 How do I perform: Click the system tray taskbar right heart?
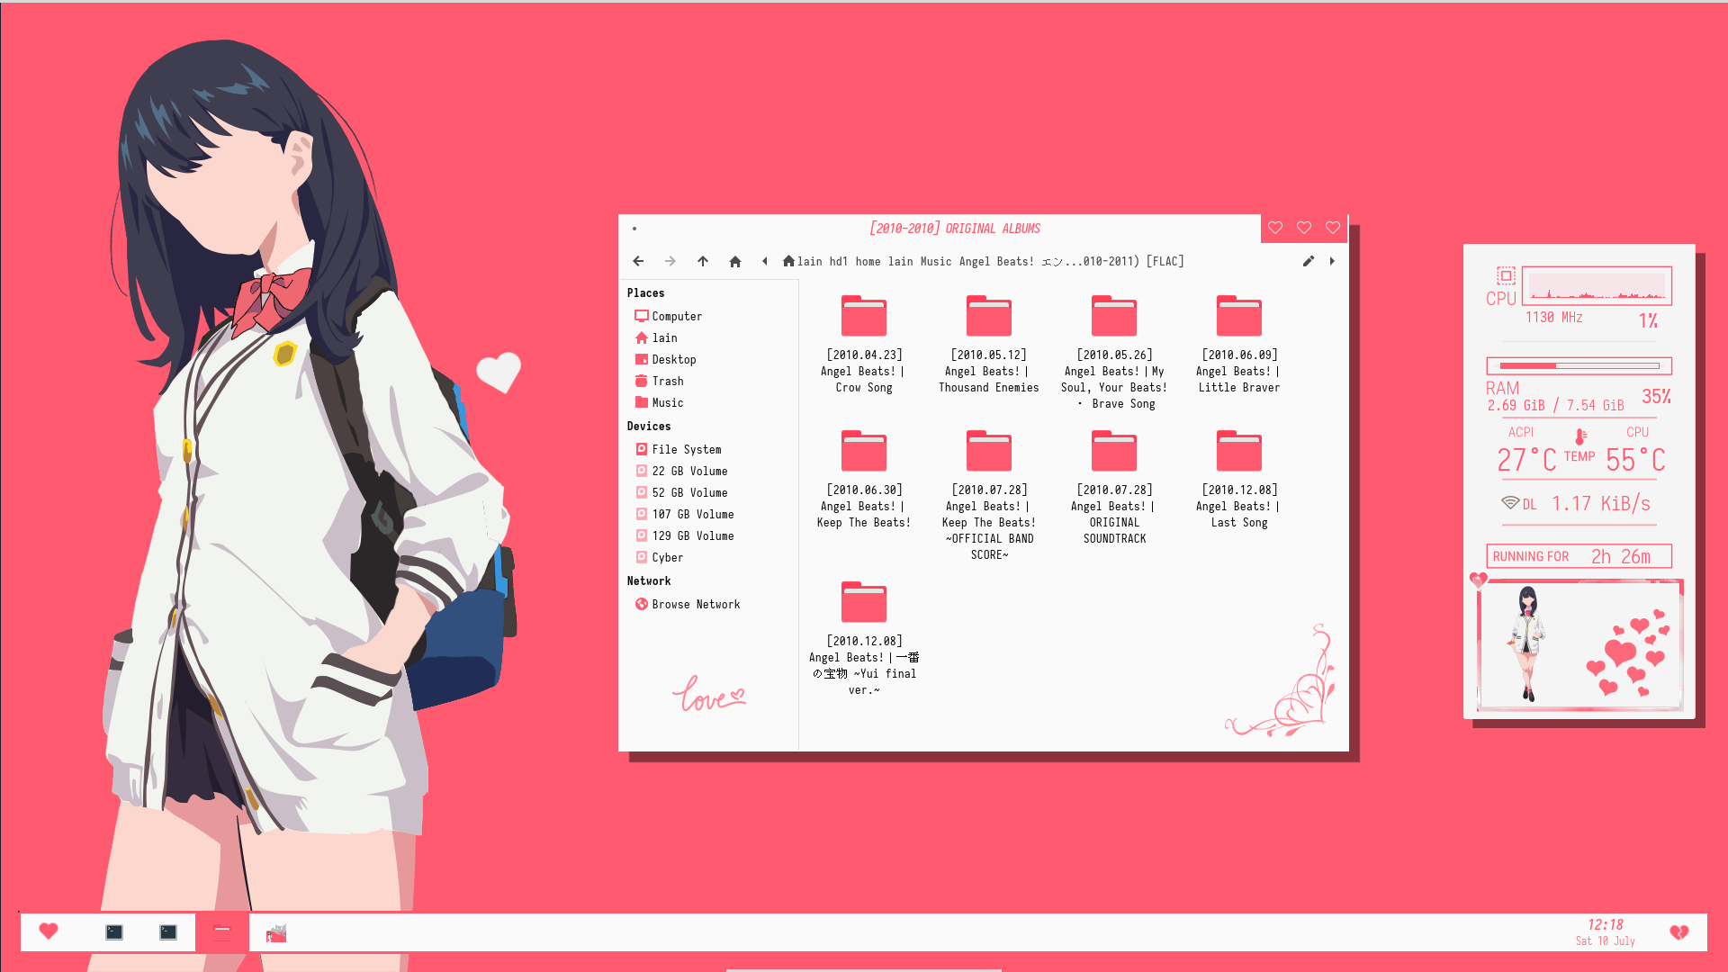1679,932
